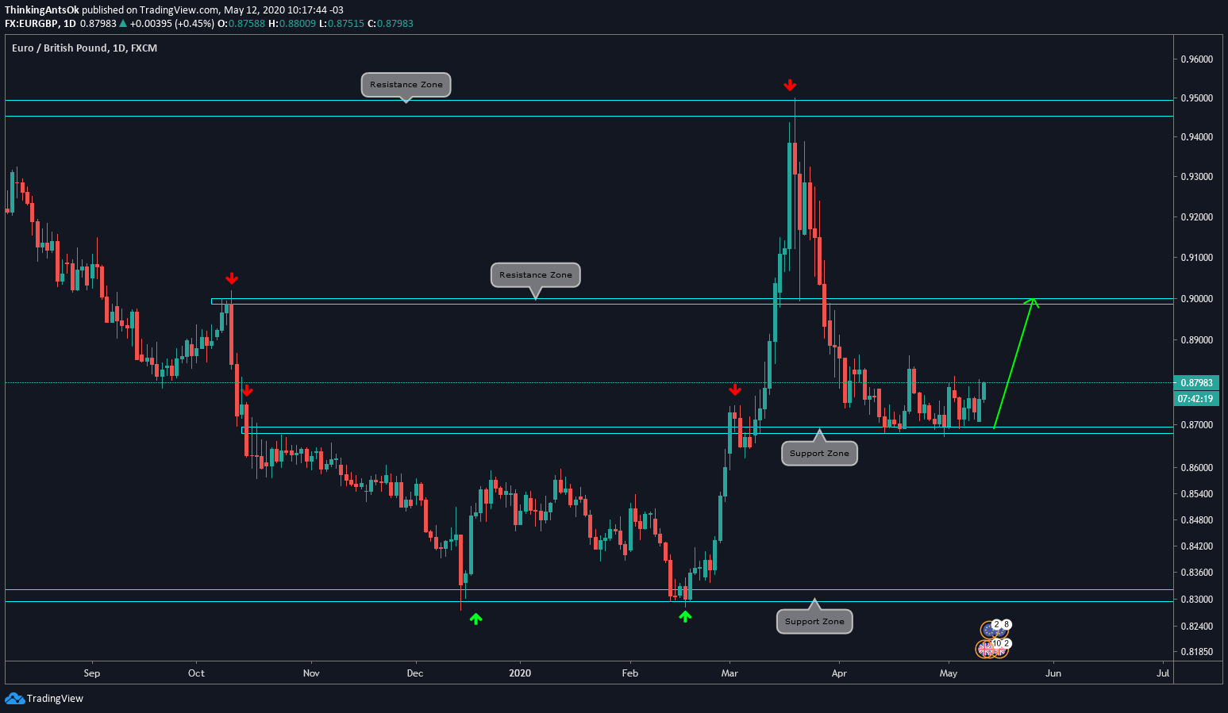Select the Resistance Zone callout near 0.90000

pos(536,275)
